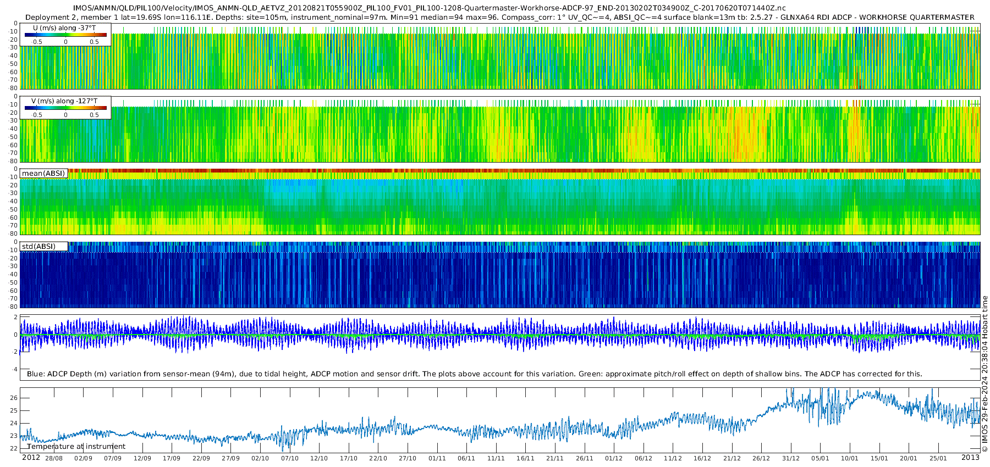
Task: Click the 28/08 date tick label
Action: tap(54, 458)
